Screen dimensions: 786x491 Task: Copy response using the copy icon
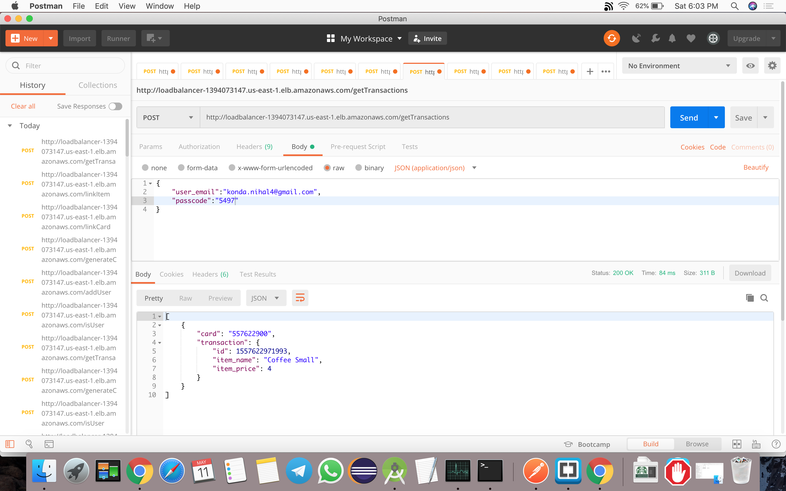749,298
